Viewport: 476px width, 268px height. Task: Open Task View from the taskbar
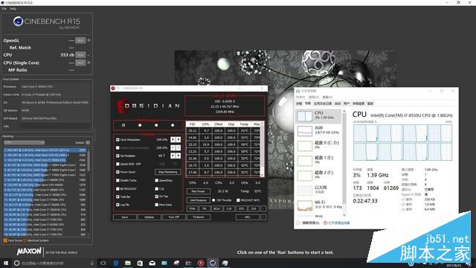click(103, 263)
